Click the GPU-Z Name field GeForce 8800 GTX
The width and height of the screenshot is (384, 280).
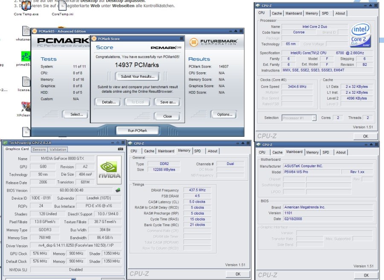62,159
